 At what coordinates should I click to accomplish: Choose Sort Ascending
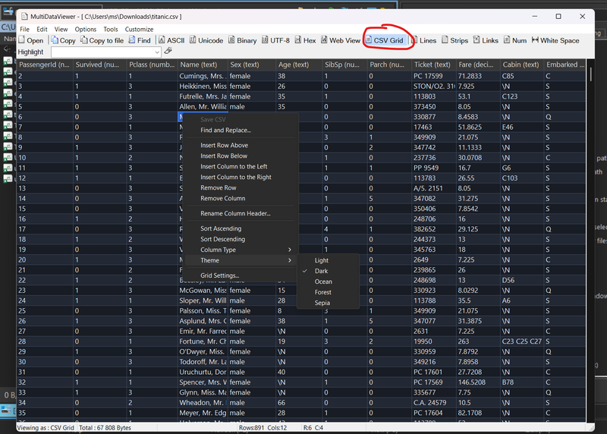pyautogui.click(x=240, y=228)
